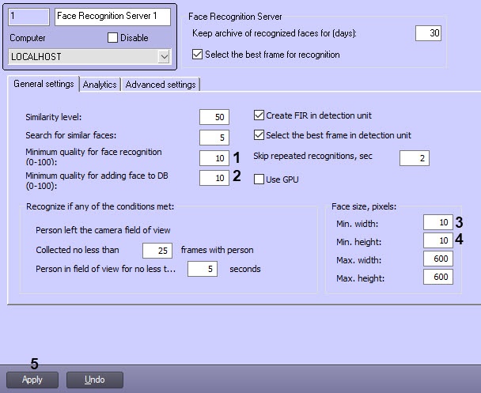Click the Similarity level field
The image size is (481, 393).
pos(214,117)
